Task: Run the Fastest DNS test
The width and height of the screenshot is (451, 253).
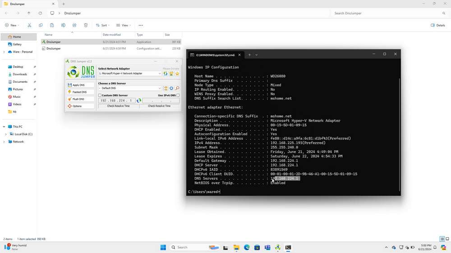Action: 80,92
